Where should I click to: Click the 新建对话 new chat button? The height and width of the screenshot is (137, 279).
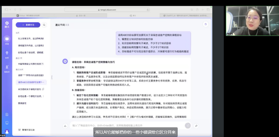[x=28, y=25]
